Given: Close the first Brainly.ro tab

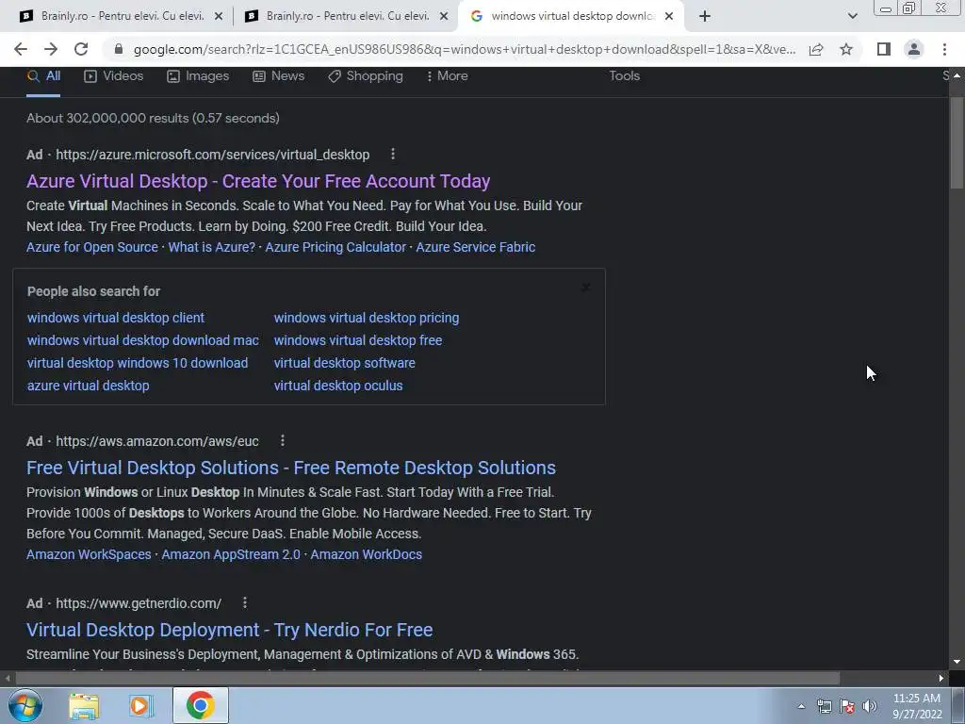Looking at the screenshot, I should coord(219,16).
